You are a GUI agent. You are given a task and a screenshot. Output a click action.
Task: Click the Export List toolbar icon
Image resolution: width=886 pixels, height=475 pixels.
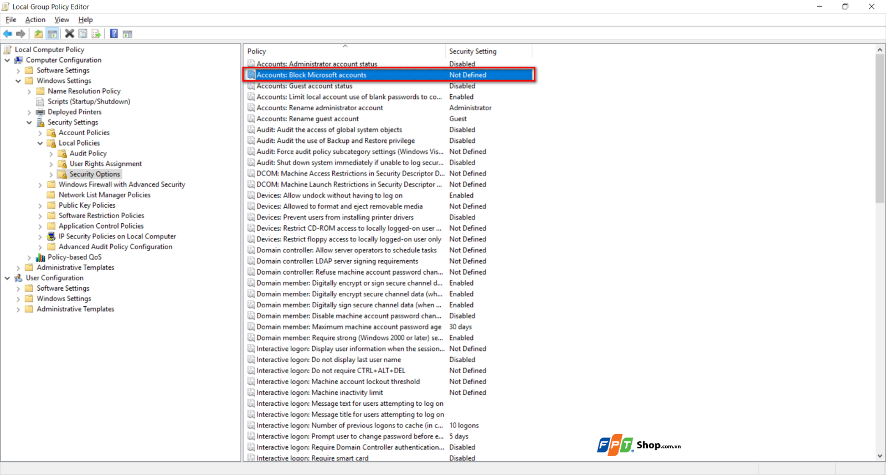[x=96, y=34]
